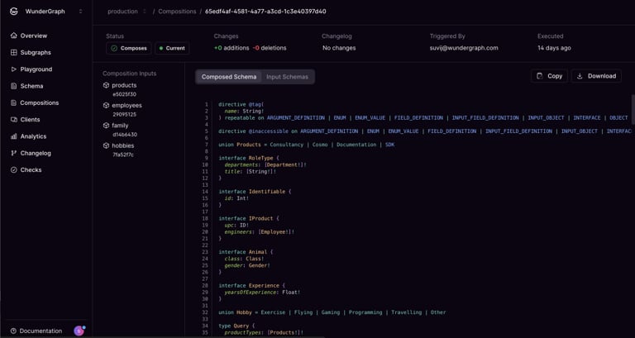Click the Documentation lifebuoy icon

[x=13, y=331]
